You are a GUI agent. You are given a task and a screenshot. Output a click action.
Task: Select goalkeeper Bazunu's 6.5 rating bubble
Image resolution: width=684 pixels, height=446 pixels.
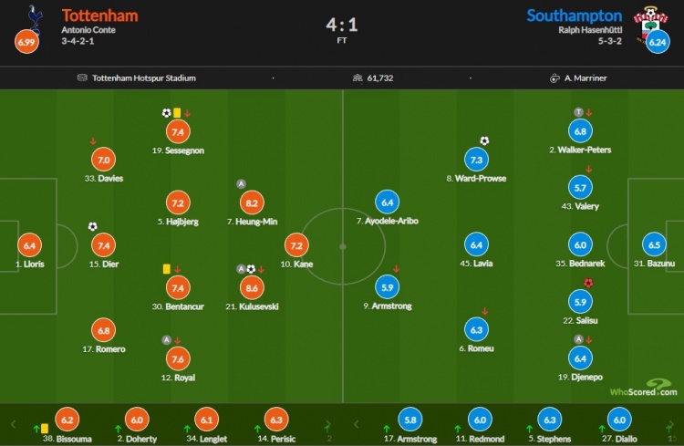pos(654,244)
